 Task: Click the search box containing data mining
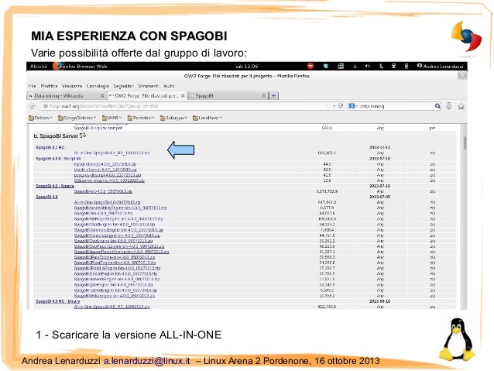coord(396,106)
